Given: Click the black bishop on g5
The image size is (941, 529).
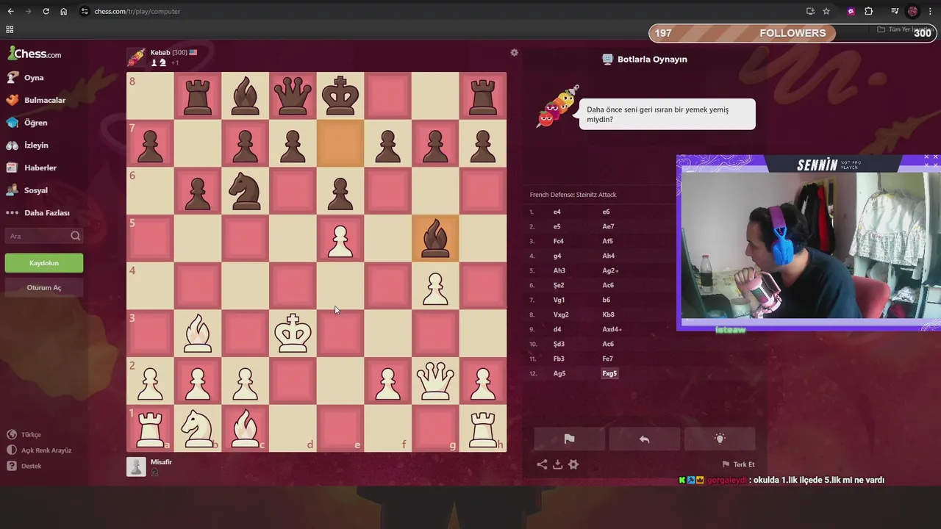Looking at the screenshot, I should 435,239.
